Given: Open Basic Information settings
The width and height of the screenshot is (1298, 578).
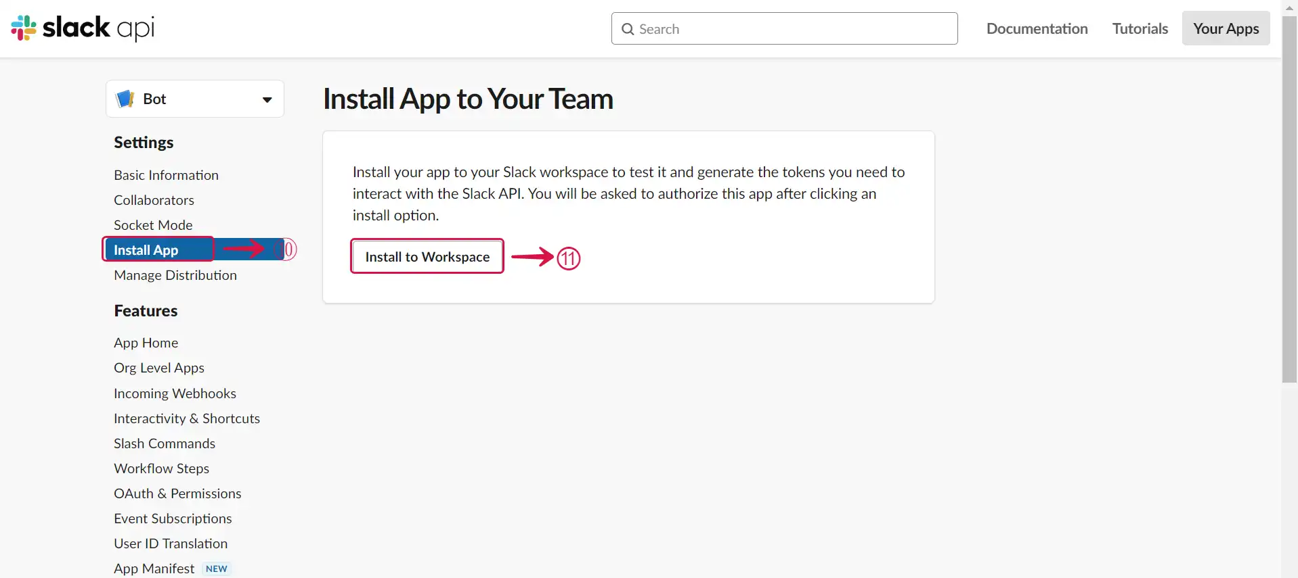Looking at the screenshot, I should point(166,175).
